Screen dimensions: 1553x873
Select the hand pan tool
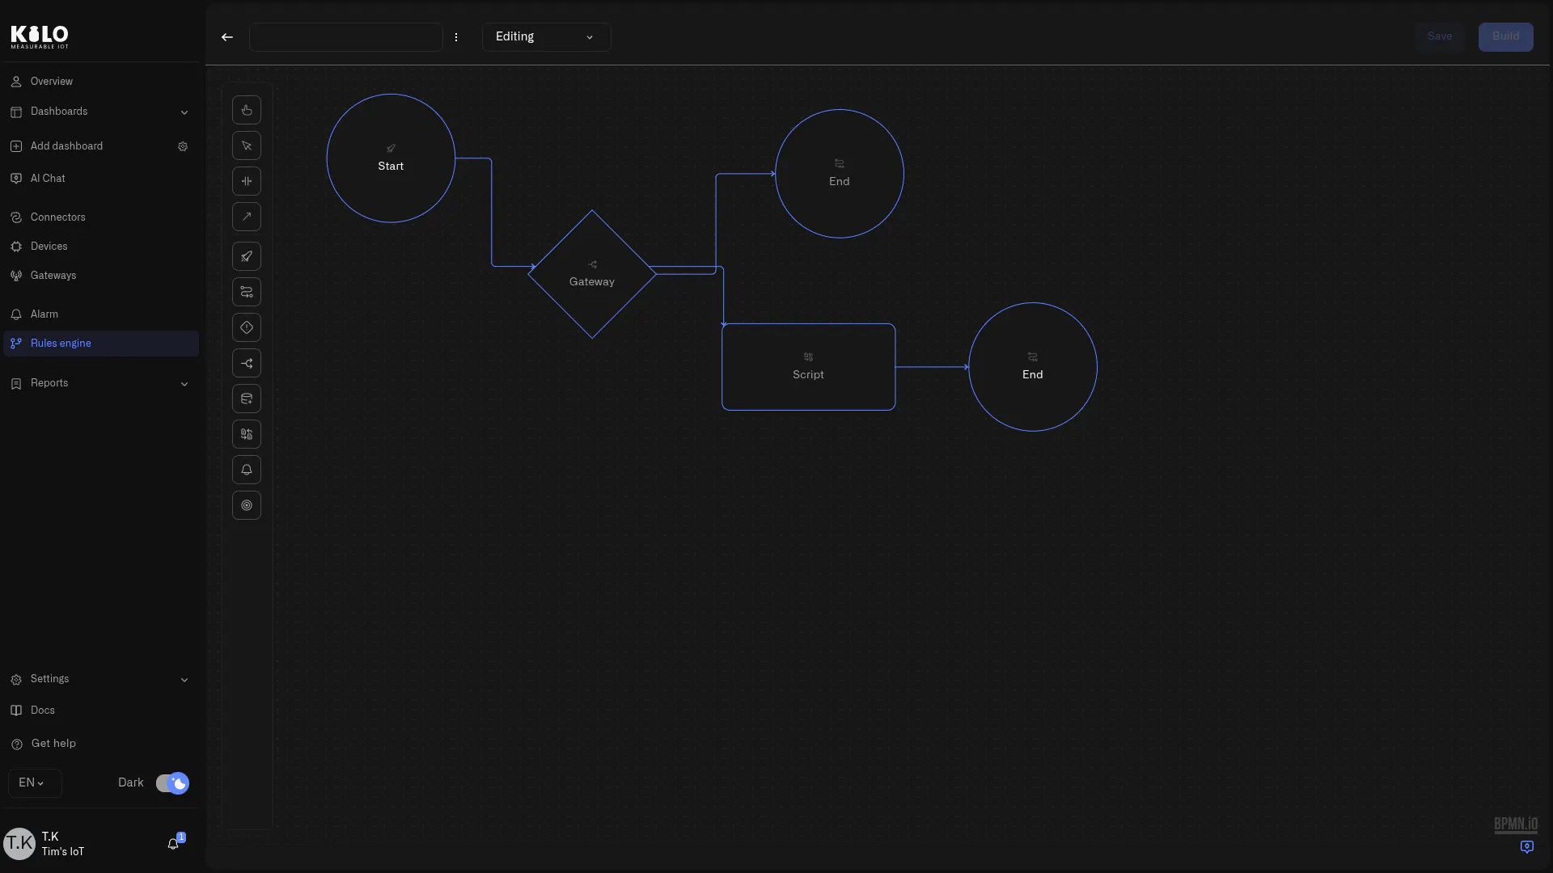pyautogui.click(x=247, y=110)
